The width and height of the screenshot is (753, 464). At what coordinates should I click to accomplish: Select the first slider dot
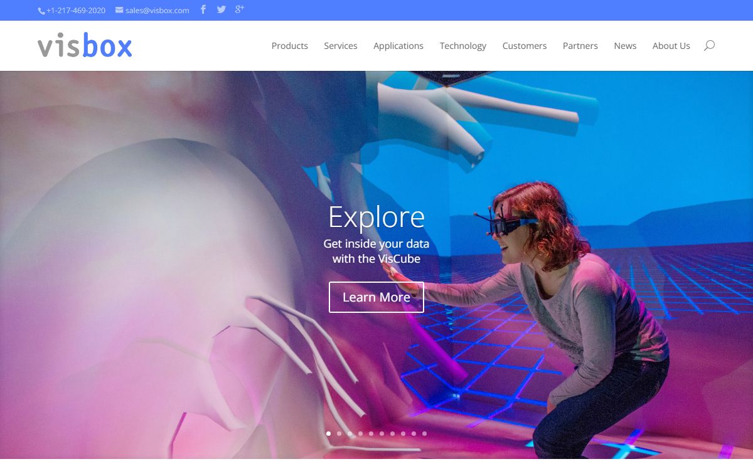(x=328, y=433)
